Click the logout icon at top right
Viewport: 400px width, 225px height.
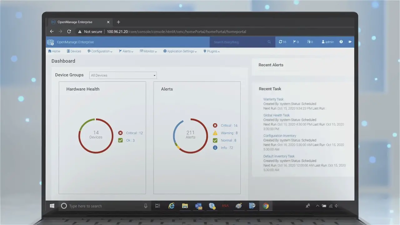(350, 42)
